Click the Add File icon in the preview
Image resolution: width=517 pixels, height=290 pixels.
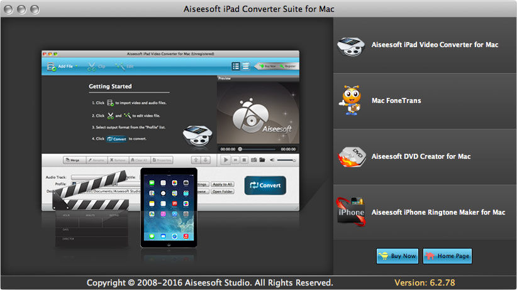[50, 66]
